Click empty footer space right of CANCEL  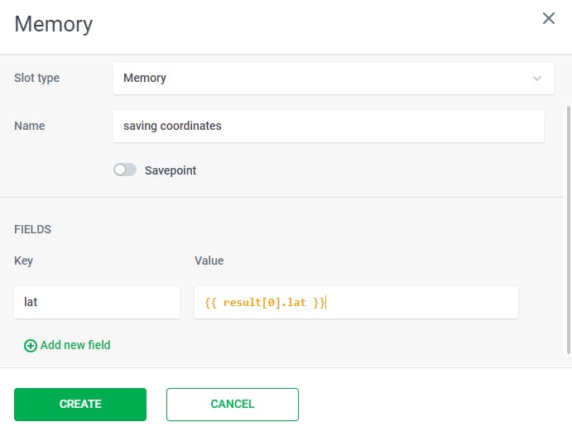click(430, 405)
